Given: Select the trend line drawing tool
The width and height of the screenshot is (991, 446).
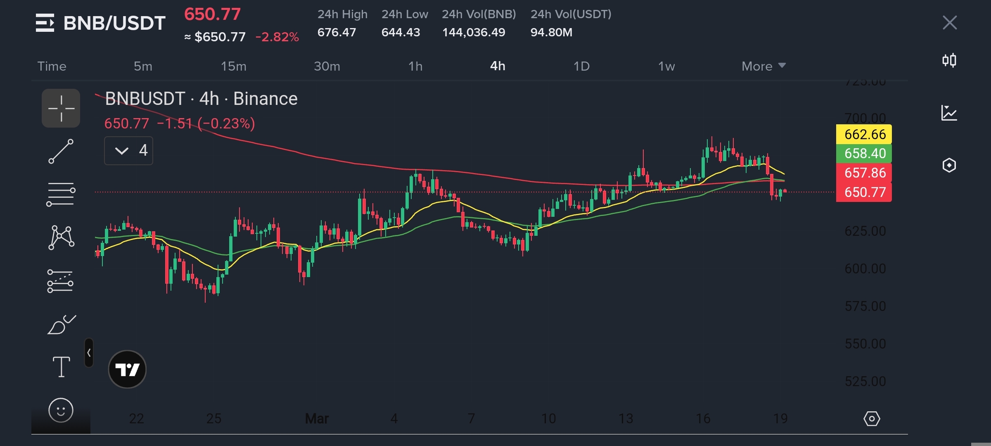Looking at the screenshot, I should [61, 151].
